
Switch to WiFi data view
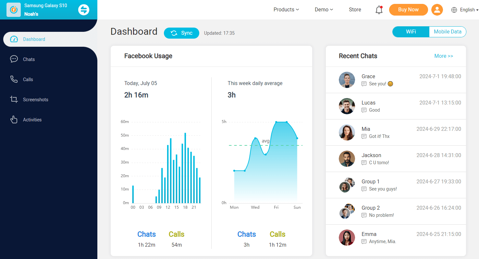pyautogui.click(x=411, y=32)
